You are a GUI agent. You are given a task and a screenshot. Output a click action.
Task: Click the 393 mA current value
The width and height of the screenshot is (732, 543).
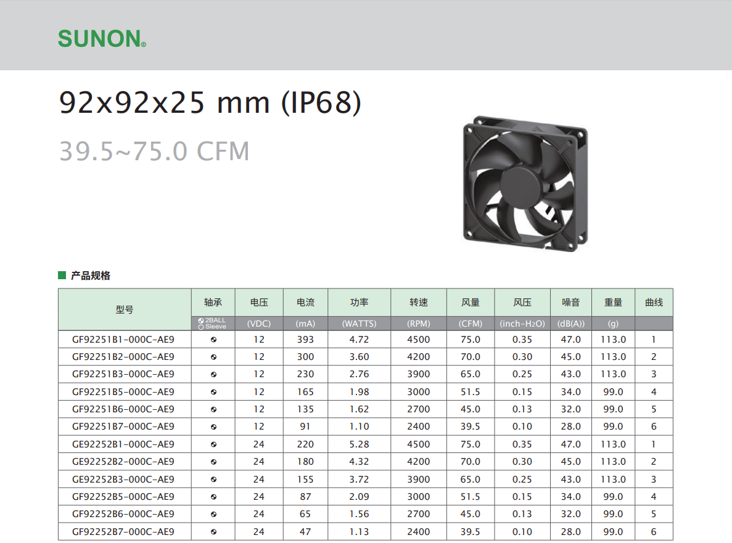(x=306, y=340)
